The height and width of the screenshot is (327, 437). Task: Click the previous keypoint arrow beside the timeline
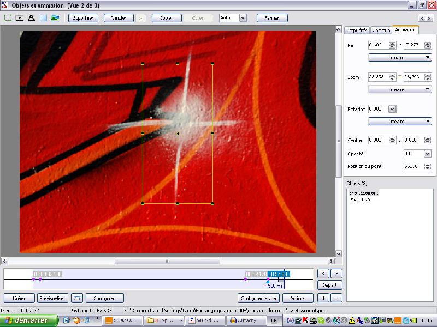click(x=323, y=274)
